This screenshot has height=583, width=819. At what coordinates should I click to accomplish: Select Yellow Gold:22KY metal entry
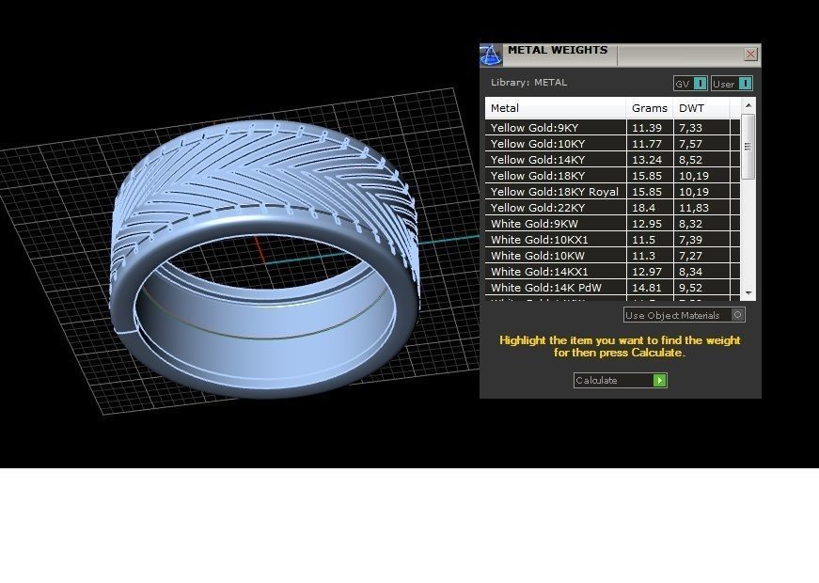[555, 208]
